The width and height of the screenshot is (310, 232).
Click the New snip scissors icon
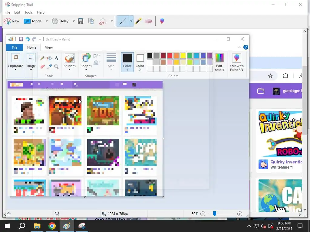point(7,21)
